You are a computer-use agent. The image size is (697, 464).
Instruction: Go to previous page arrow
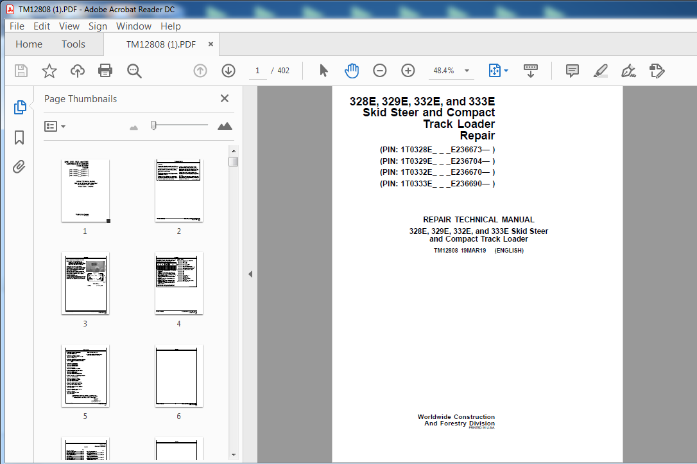200,71
